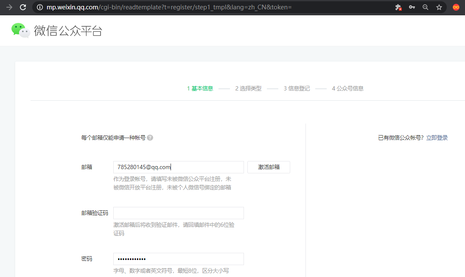The height and width of the screenshot is (277, 465).
Task: Click the 邮箱验证码 label
Action: point(95,213)
